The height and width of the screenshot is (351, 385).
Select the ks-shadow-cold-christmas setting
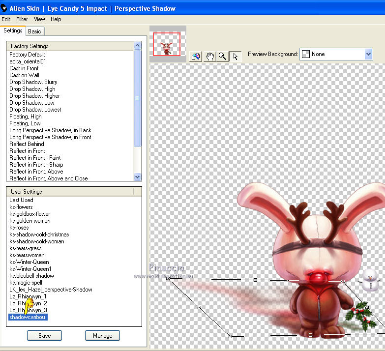click(39, 234)
